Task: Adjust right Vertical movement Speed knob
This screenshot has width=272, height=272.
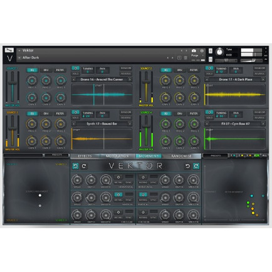Action: tap(165, 197)
